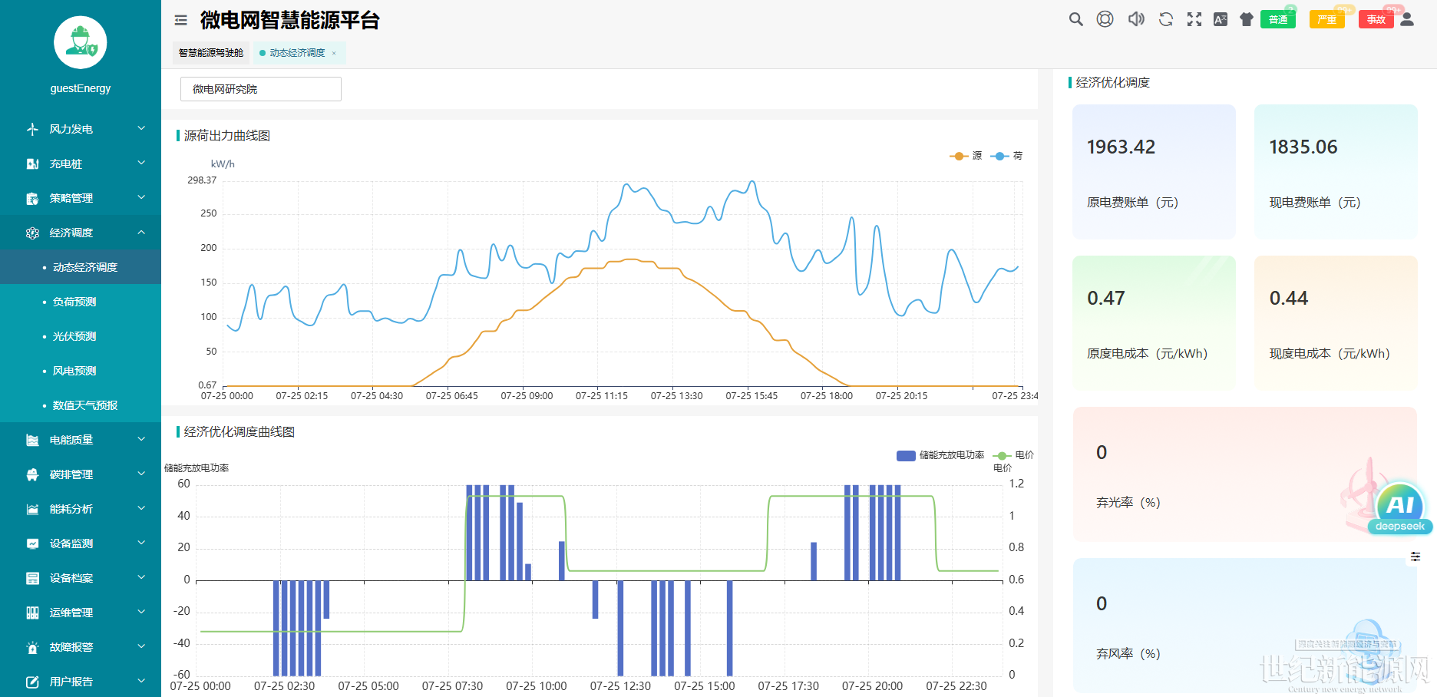Collapse the 经济调度 sidebar menu
The image size is (1437, 697).
[81, 233]
